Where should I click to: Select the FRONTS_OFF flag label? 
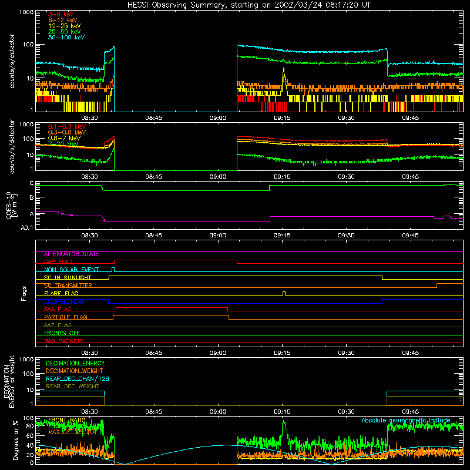62,333
